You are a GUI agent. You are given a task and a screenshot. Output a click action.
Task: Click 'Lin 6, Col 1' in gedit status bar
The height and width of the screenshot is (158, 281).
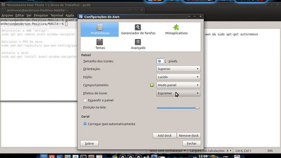pyautogui.click(x=243, y=151)
